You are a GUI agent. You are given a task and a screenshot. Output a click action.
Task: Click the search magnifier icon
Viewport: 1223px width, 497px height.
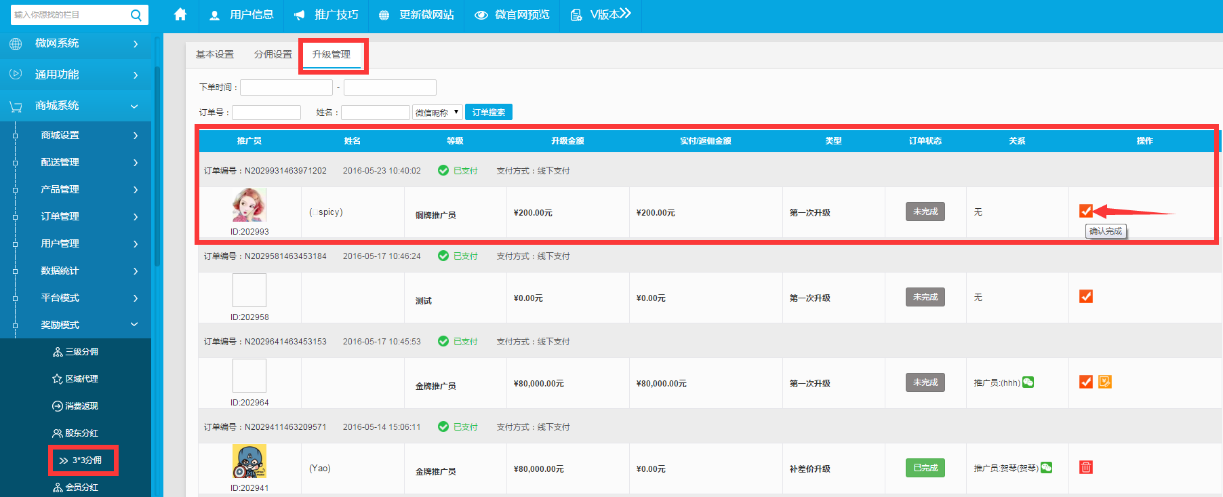point(136,15)
